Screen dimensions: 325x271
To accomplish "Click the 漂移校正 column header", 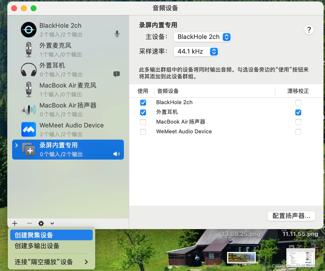I will coord(298,91).
